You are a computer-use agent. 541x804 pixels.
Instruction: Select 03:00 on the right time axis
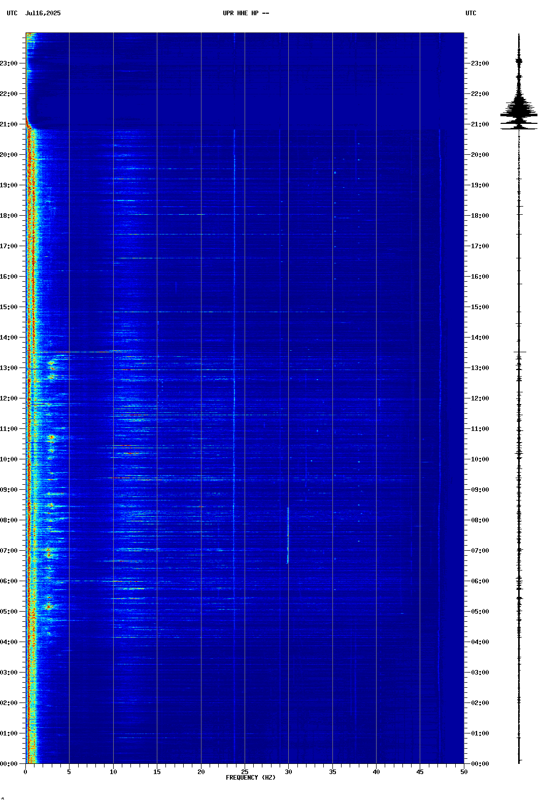[x=480, y=673]
